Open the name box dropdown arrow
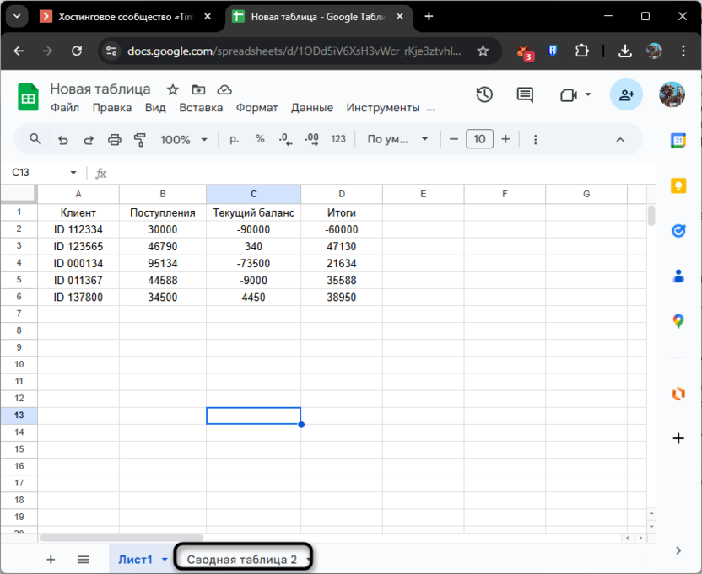This screenshot has width=702, height=574. [x=73, y=173]
